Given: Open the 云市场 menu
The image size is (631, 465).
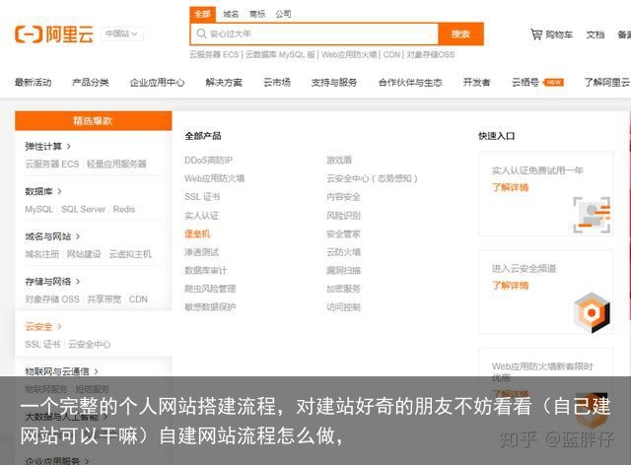Looking at the screenshot, I should pyautogui.click(x=277, y=83).
